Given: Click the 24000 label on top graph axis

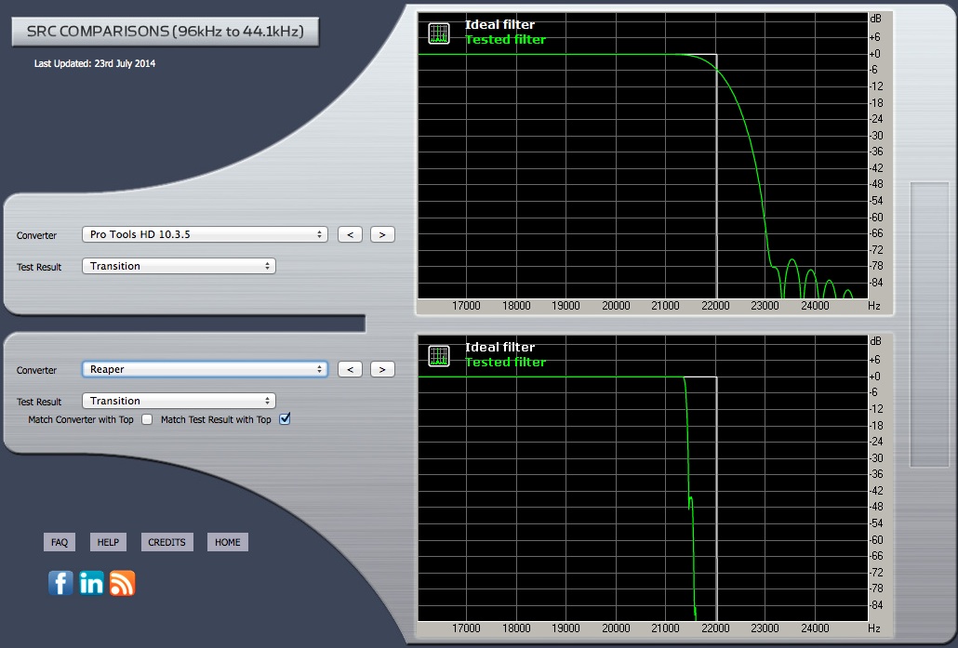Looking at the screenshot, I should [815, 305].
